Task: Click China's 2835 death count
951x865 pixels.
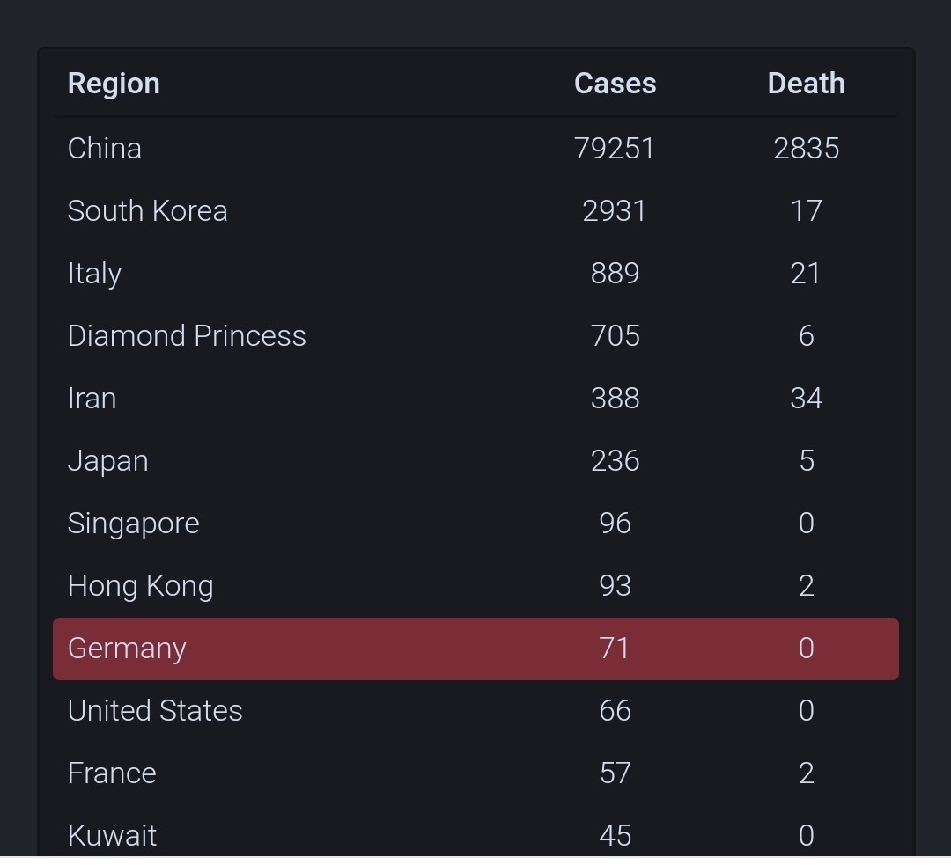Action: pos(806,149)
